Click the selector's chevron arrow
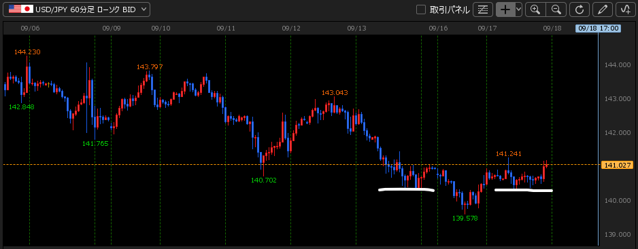This screenshot has width=638, height=249. (x=143, y=9)
